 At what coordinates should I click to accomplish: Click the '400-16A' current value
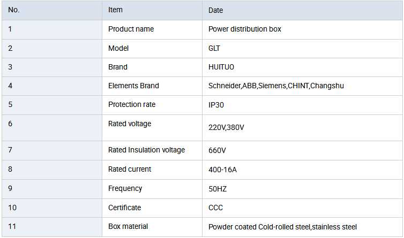pyautogui.click(x=222, y=170)
